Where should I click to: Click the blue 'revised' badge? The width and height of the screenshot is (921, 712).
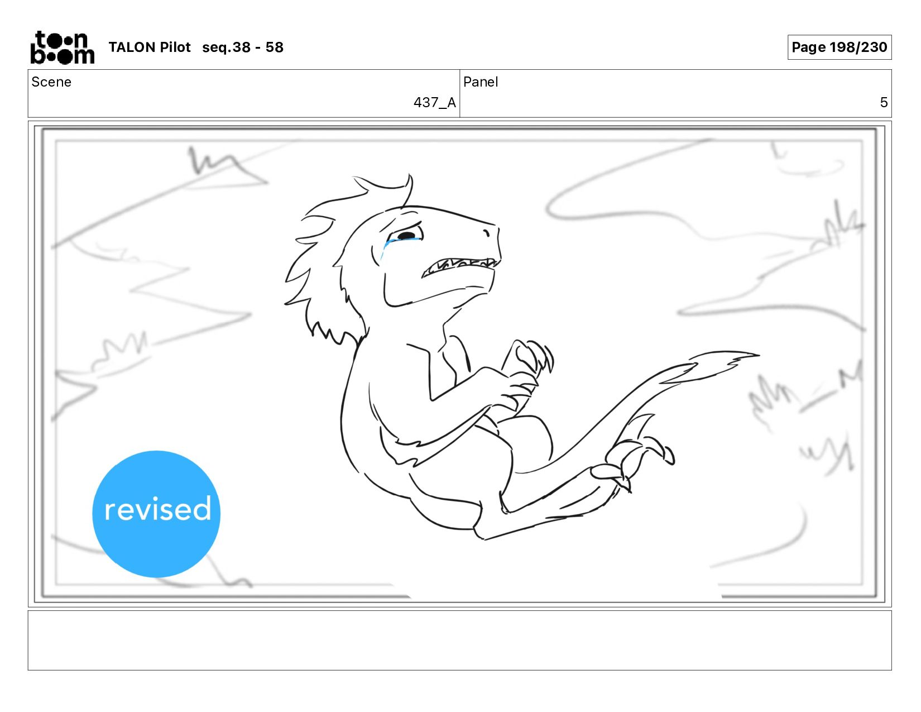pyautogui.click(x=156, y=514)
